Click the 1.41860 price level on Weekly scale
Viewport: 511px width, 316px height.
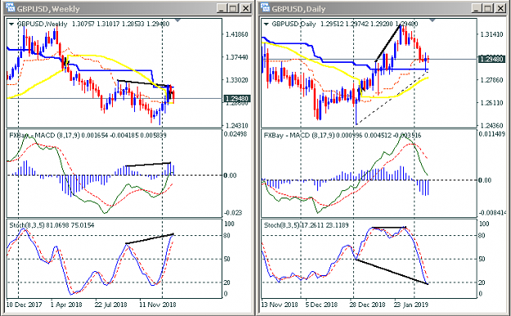point(237,34)
